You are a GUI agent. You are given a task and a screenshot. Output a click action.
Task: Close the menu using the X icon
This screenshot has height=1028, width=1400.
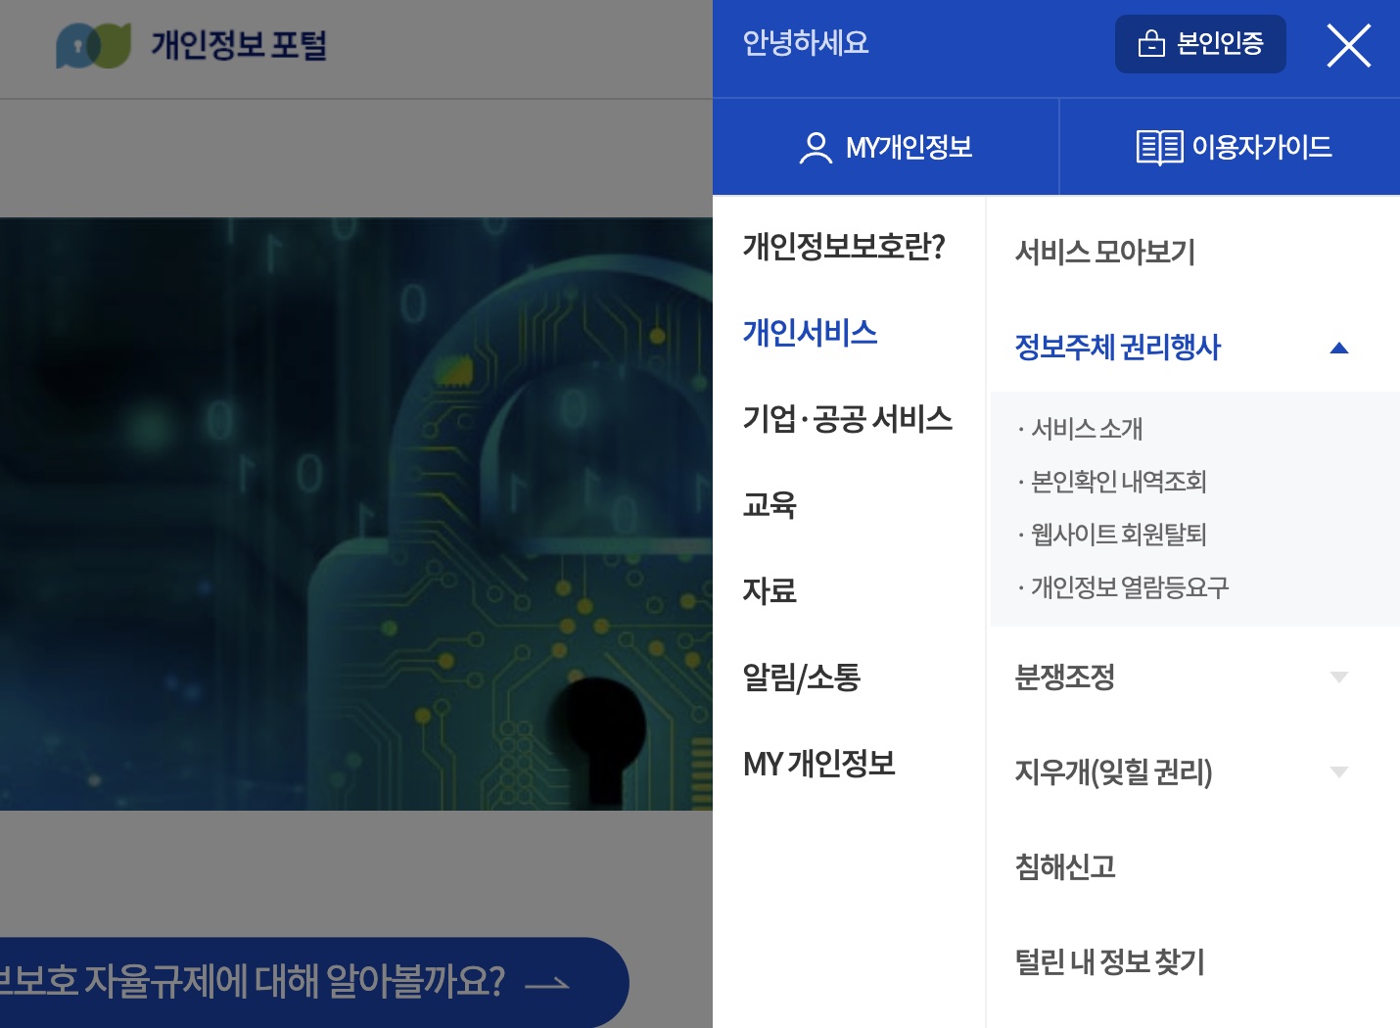click(1348, 45)
